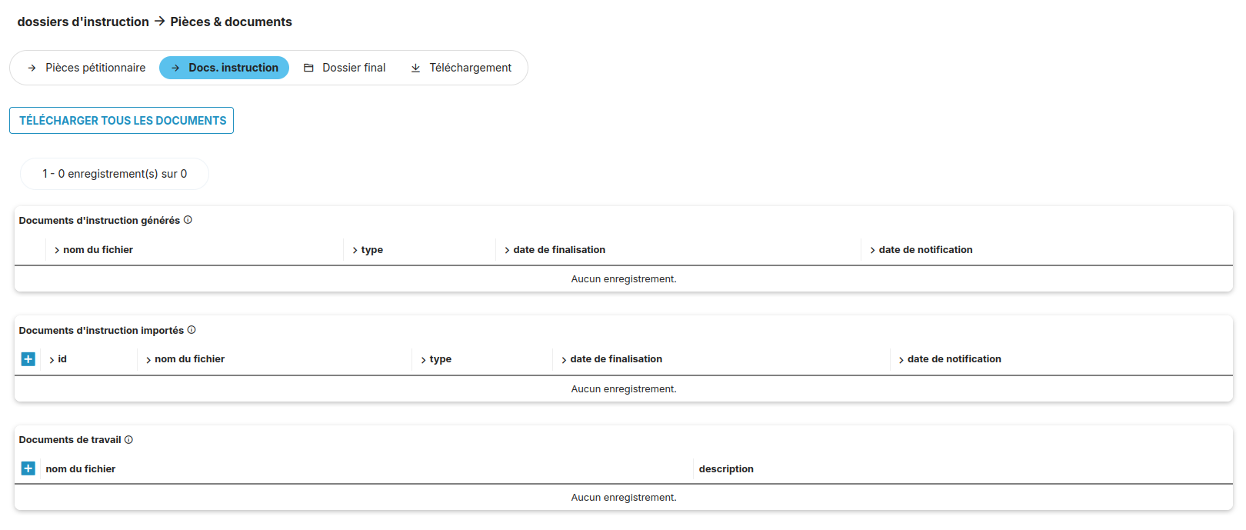Switch to the Dossier final tab
The image size is (1246, 530).
(354, 68)
